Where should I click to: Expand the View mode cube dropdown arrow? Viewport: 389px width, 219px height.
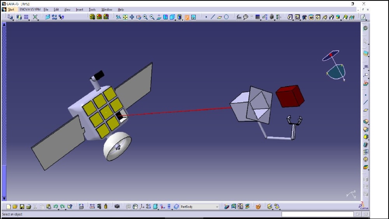pyautogui.click(x=175, y=19)
